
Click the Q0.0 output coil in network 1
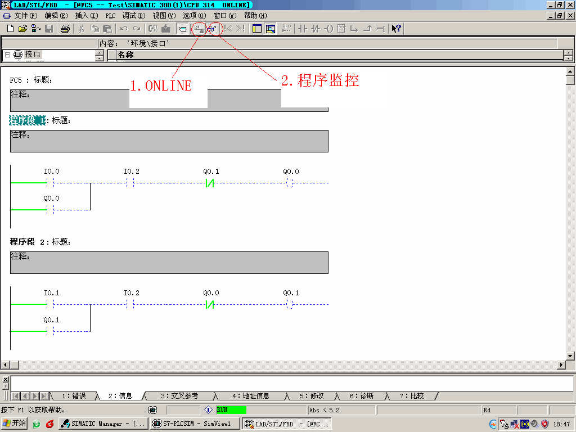[290, 183]
